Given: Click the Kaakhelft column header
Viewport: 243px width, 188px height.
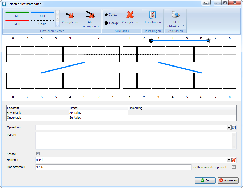Looking at the screenshot, I should [x=38, y=108].
